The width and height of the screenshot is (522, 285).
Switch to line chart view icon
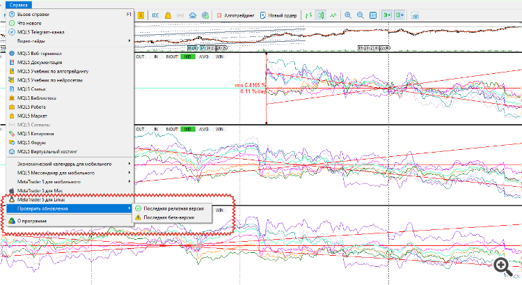click(x=334, y=15)
